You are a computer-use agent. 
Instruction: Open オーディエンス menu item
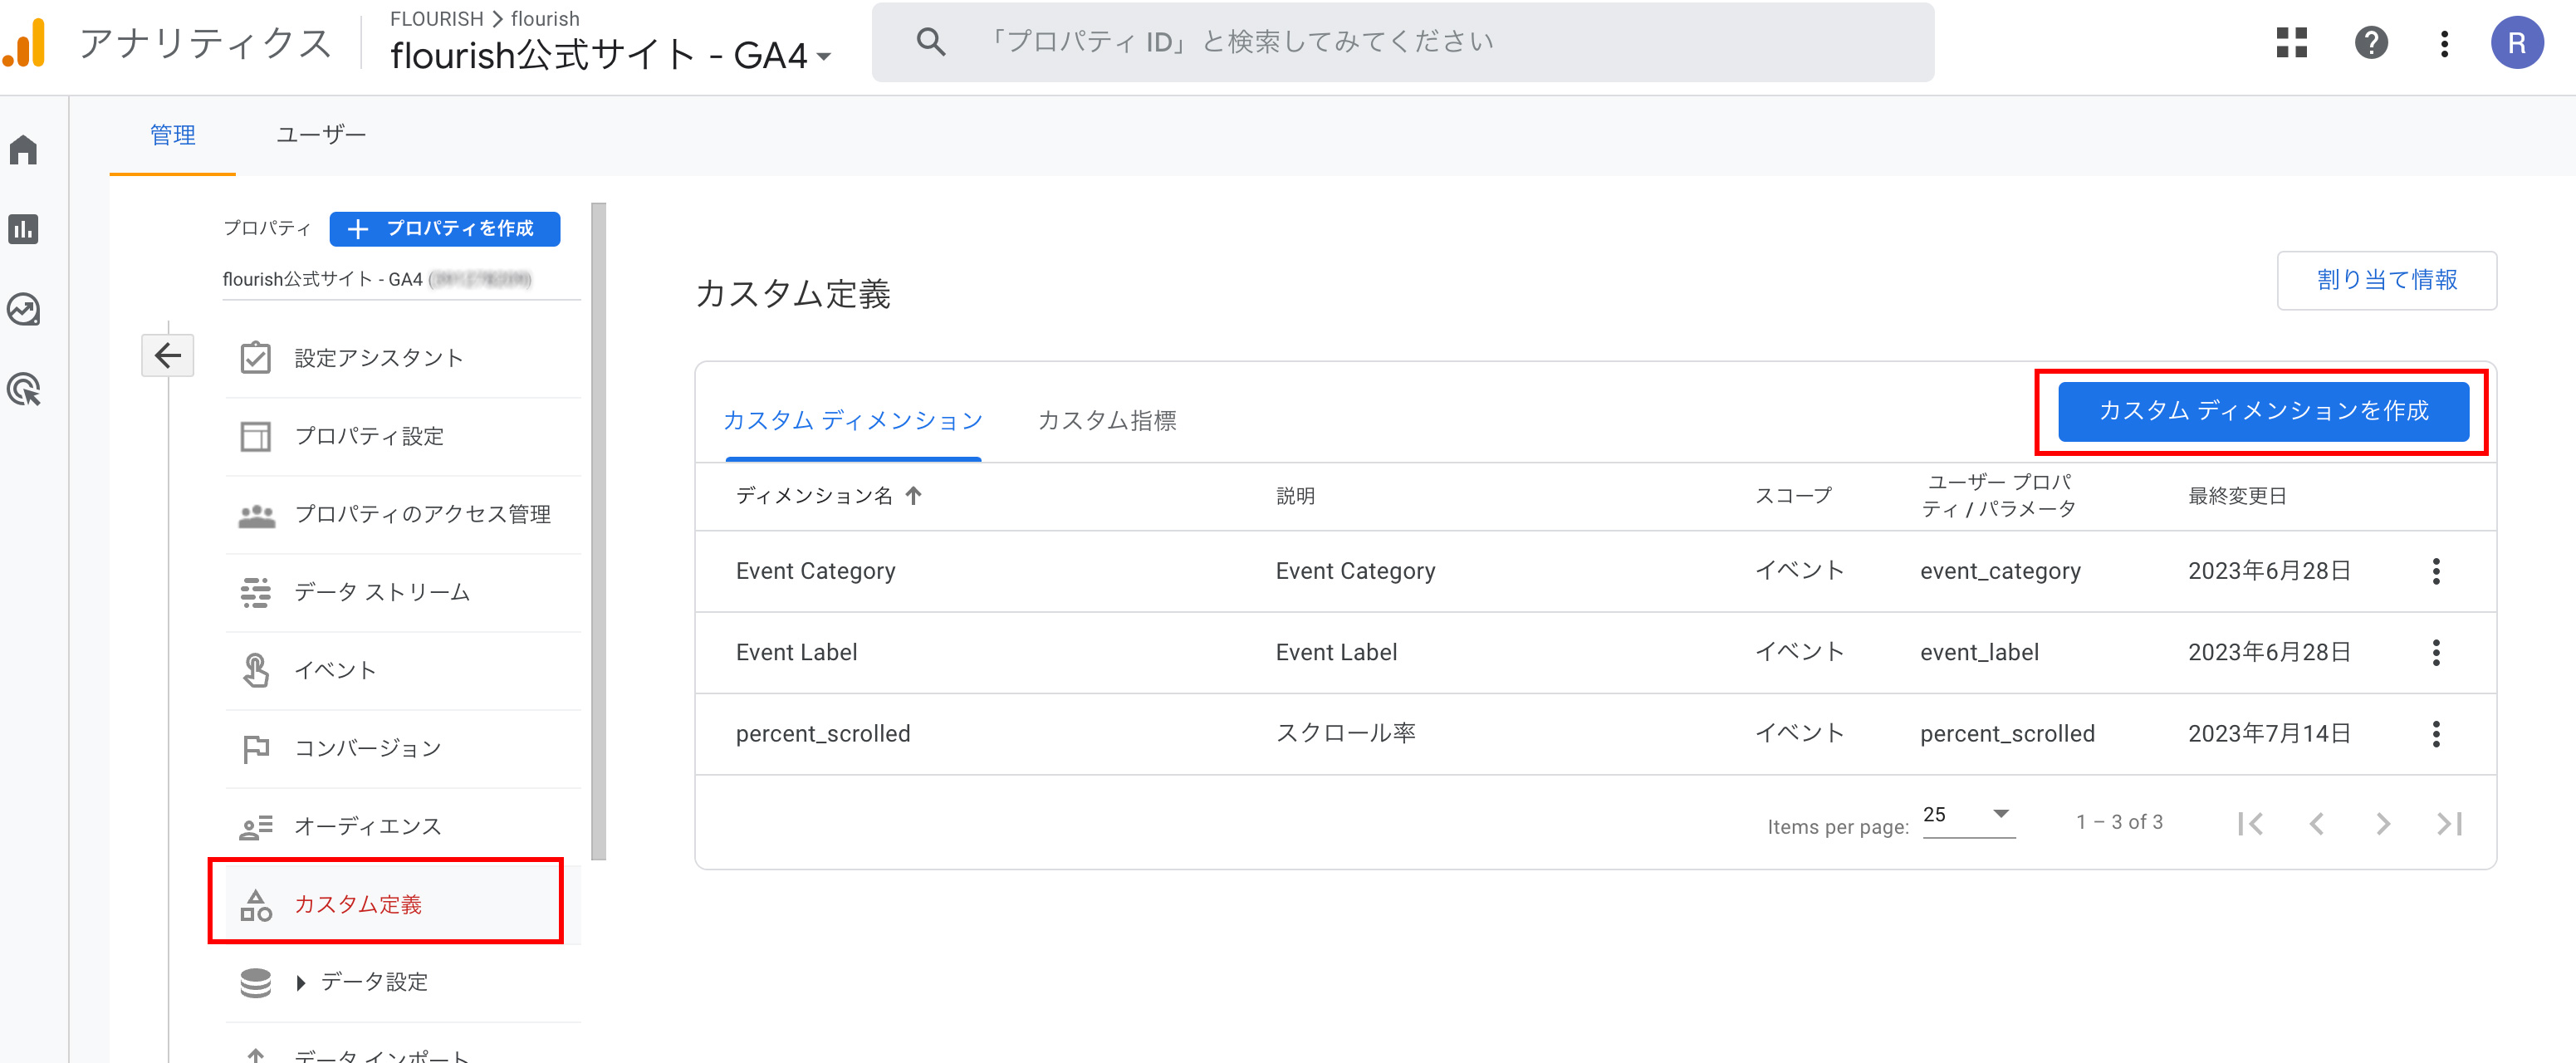(x=402, y=826)
